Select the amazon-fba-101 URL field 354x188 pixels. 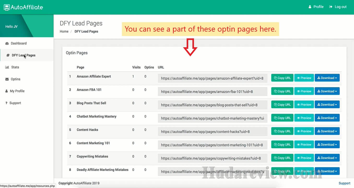213,91
